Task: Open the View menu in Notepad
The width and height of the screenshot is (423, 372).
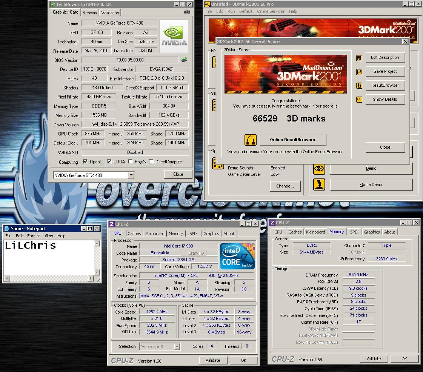Action: (49, 236)
